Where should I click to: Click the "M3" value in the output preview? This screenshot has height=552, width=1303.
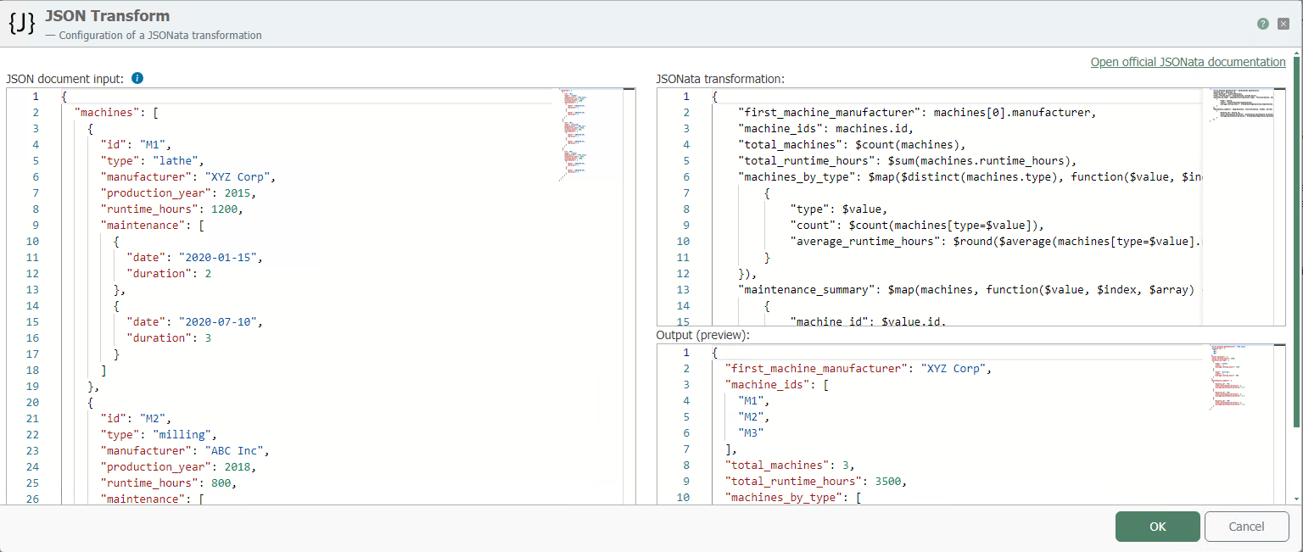click(x=751, y=433)
